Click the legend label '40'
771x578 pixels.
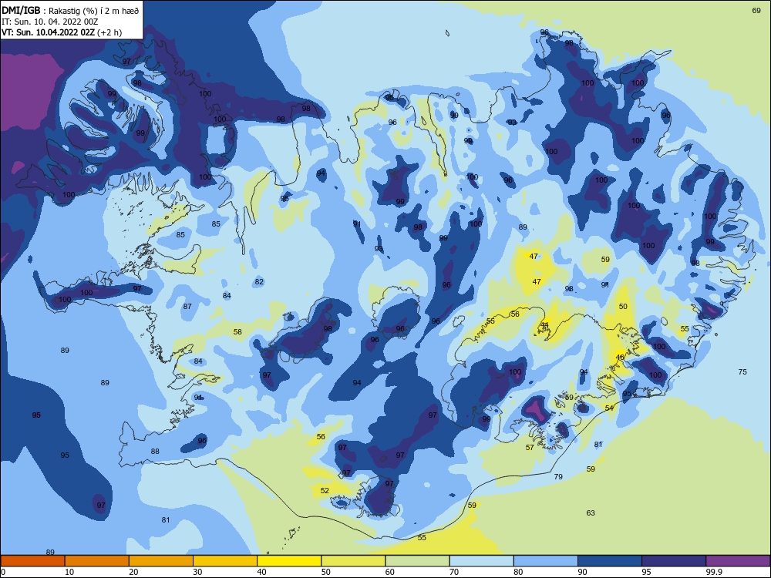pos(261,572)
